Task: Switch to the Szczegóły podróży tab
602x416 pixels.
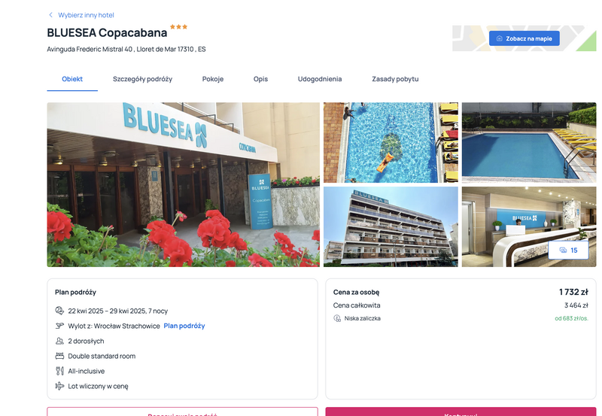Action: coord(142,79)
